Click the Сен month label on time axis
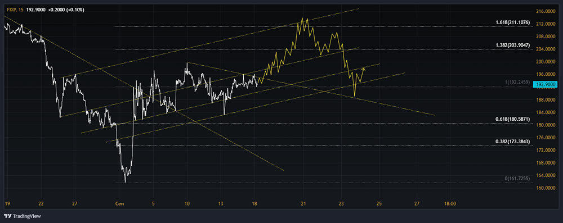 119,204
